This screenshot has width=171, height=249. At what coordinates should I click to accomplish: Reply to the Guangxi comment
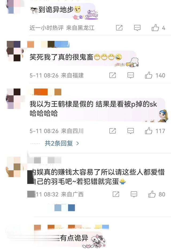134,194
